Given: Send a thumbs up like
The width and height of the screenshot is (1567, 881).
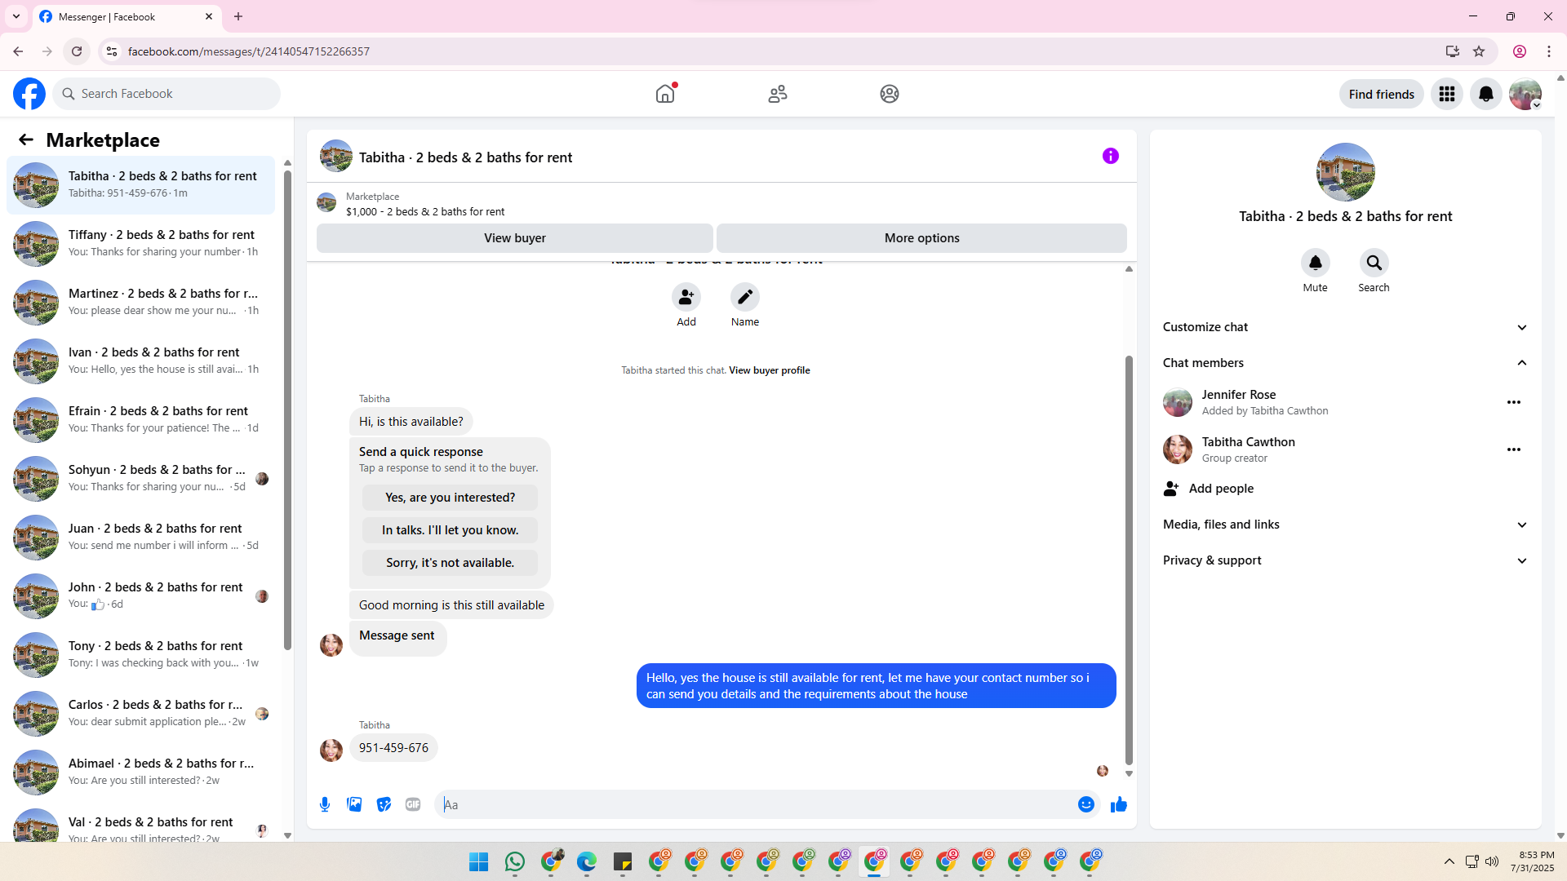Looking at the screenshot, I should click(x=1118, y=804).
